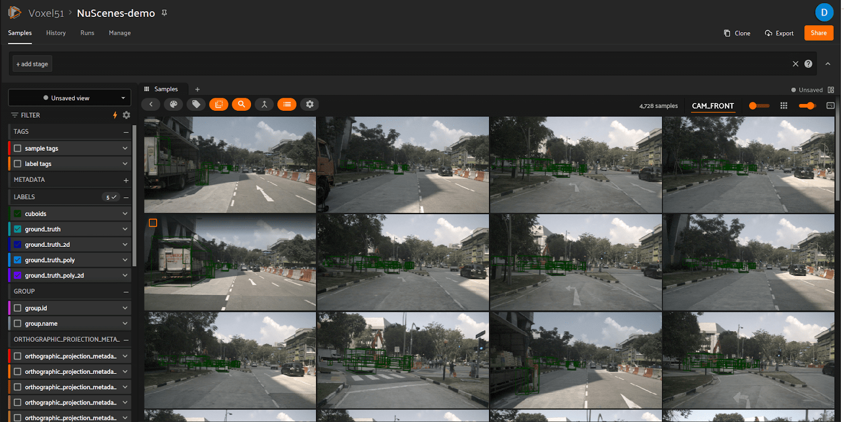Check the sample tags checkbox
This screenshot has height=422, width=844.
point(17,148)
